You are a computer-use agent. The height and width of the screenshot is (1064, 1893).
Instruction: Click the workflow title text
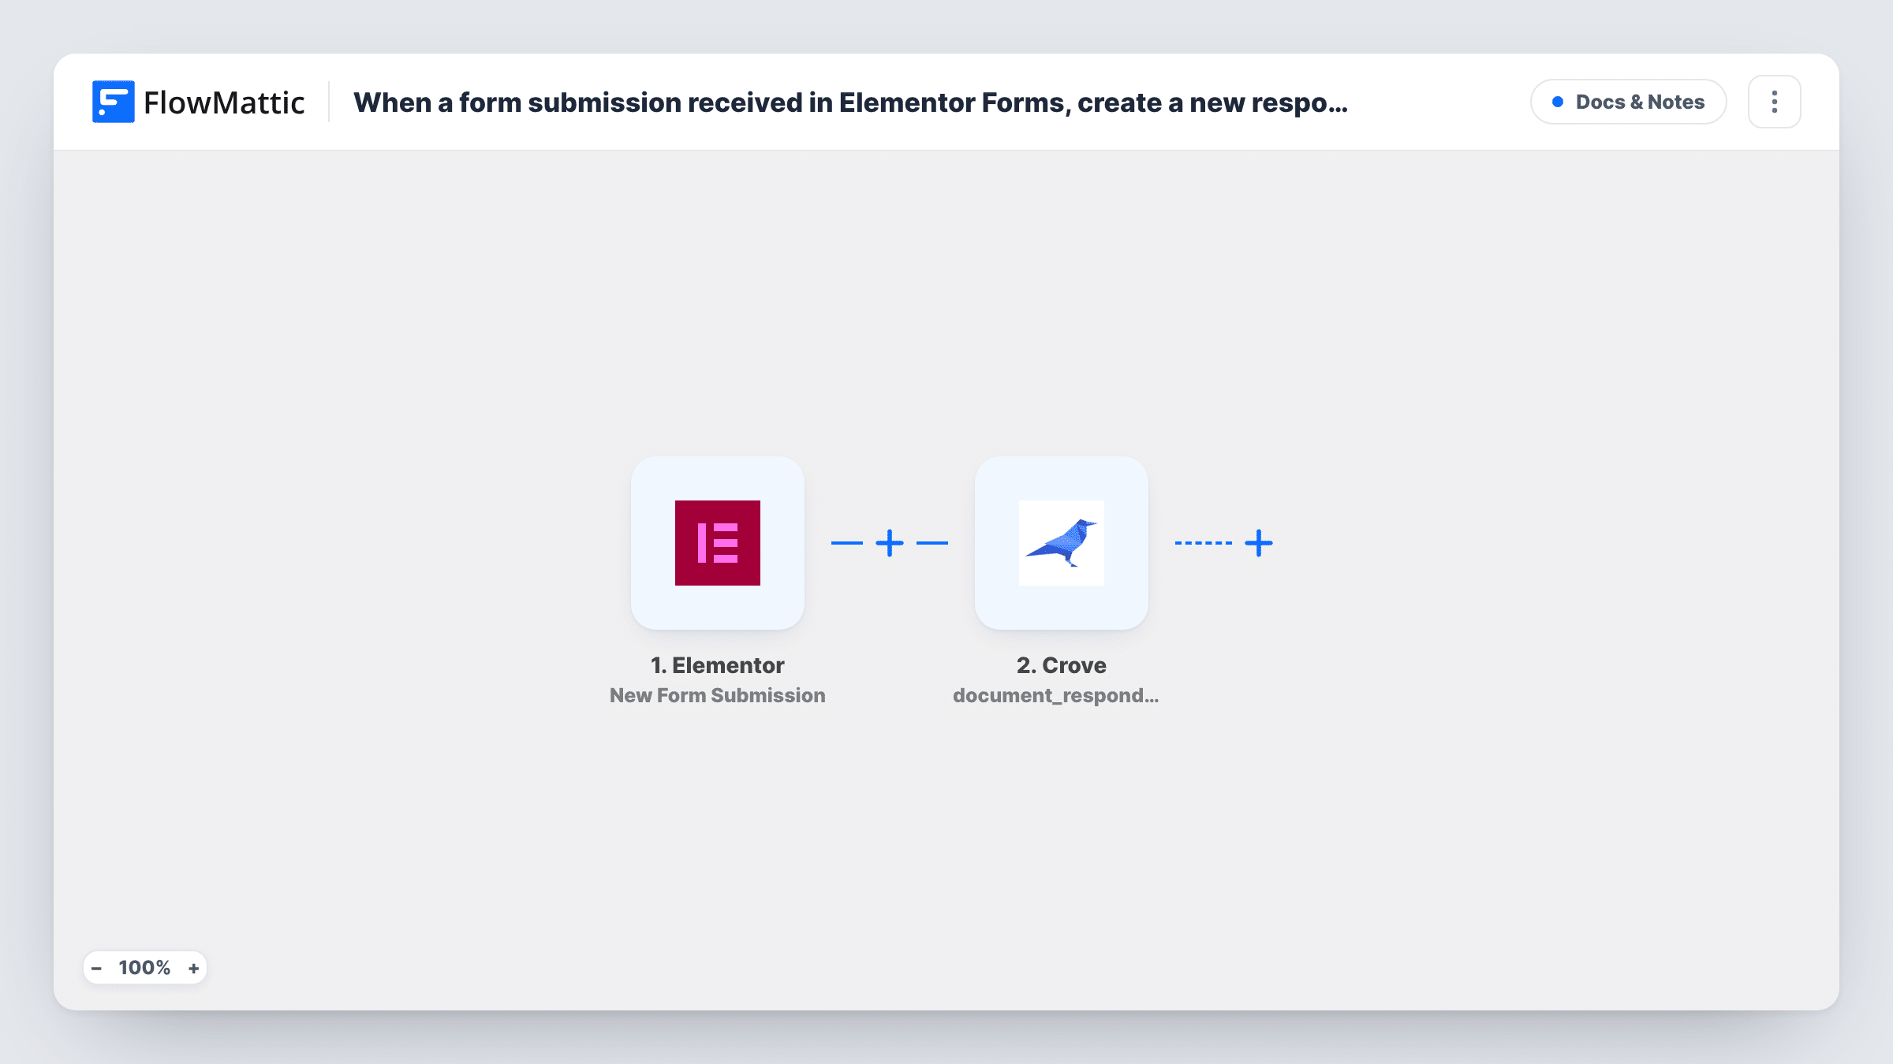pos(851,102)
